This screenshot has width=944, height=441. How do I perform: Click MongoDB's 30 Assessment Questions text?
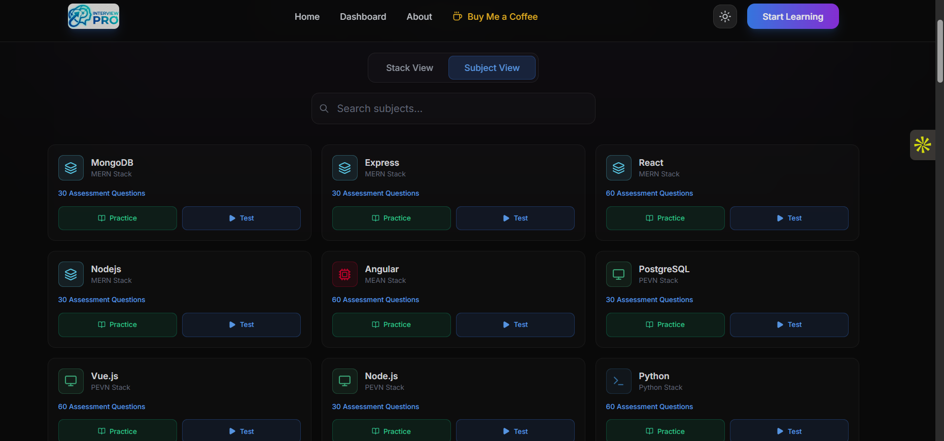click(x=101, y=193)
